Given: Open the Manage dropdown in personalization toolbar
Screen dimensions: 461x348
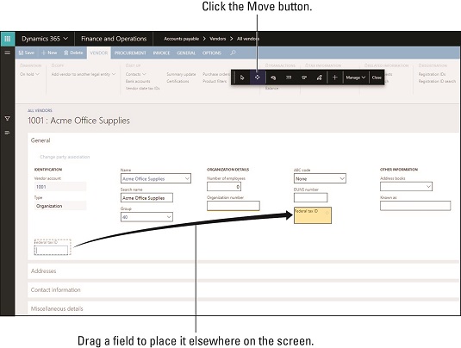Looking at the screenshot, I should pyautogui.click(x=356, y=78).
